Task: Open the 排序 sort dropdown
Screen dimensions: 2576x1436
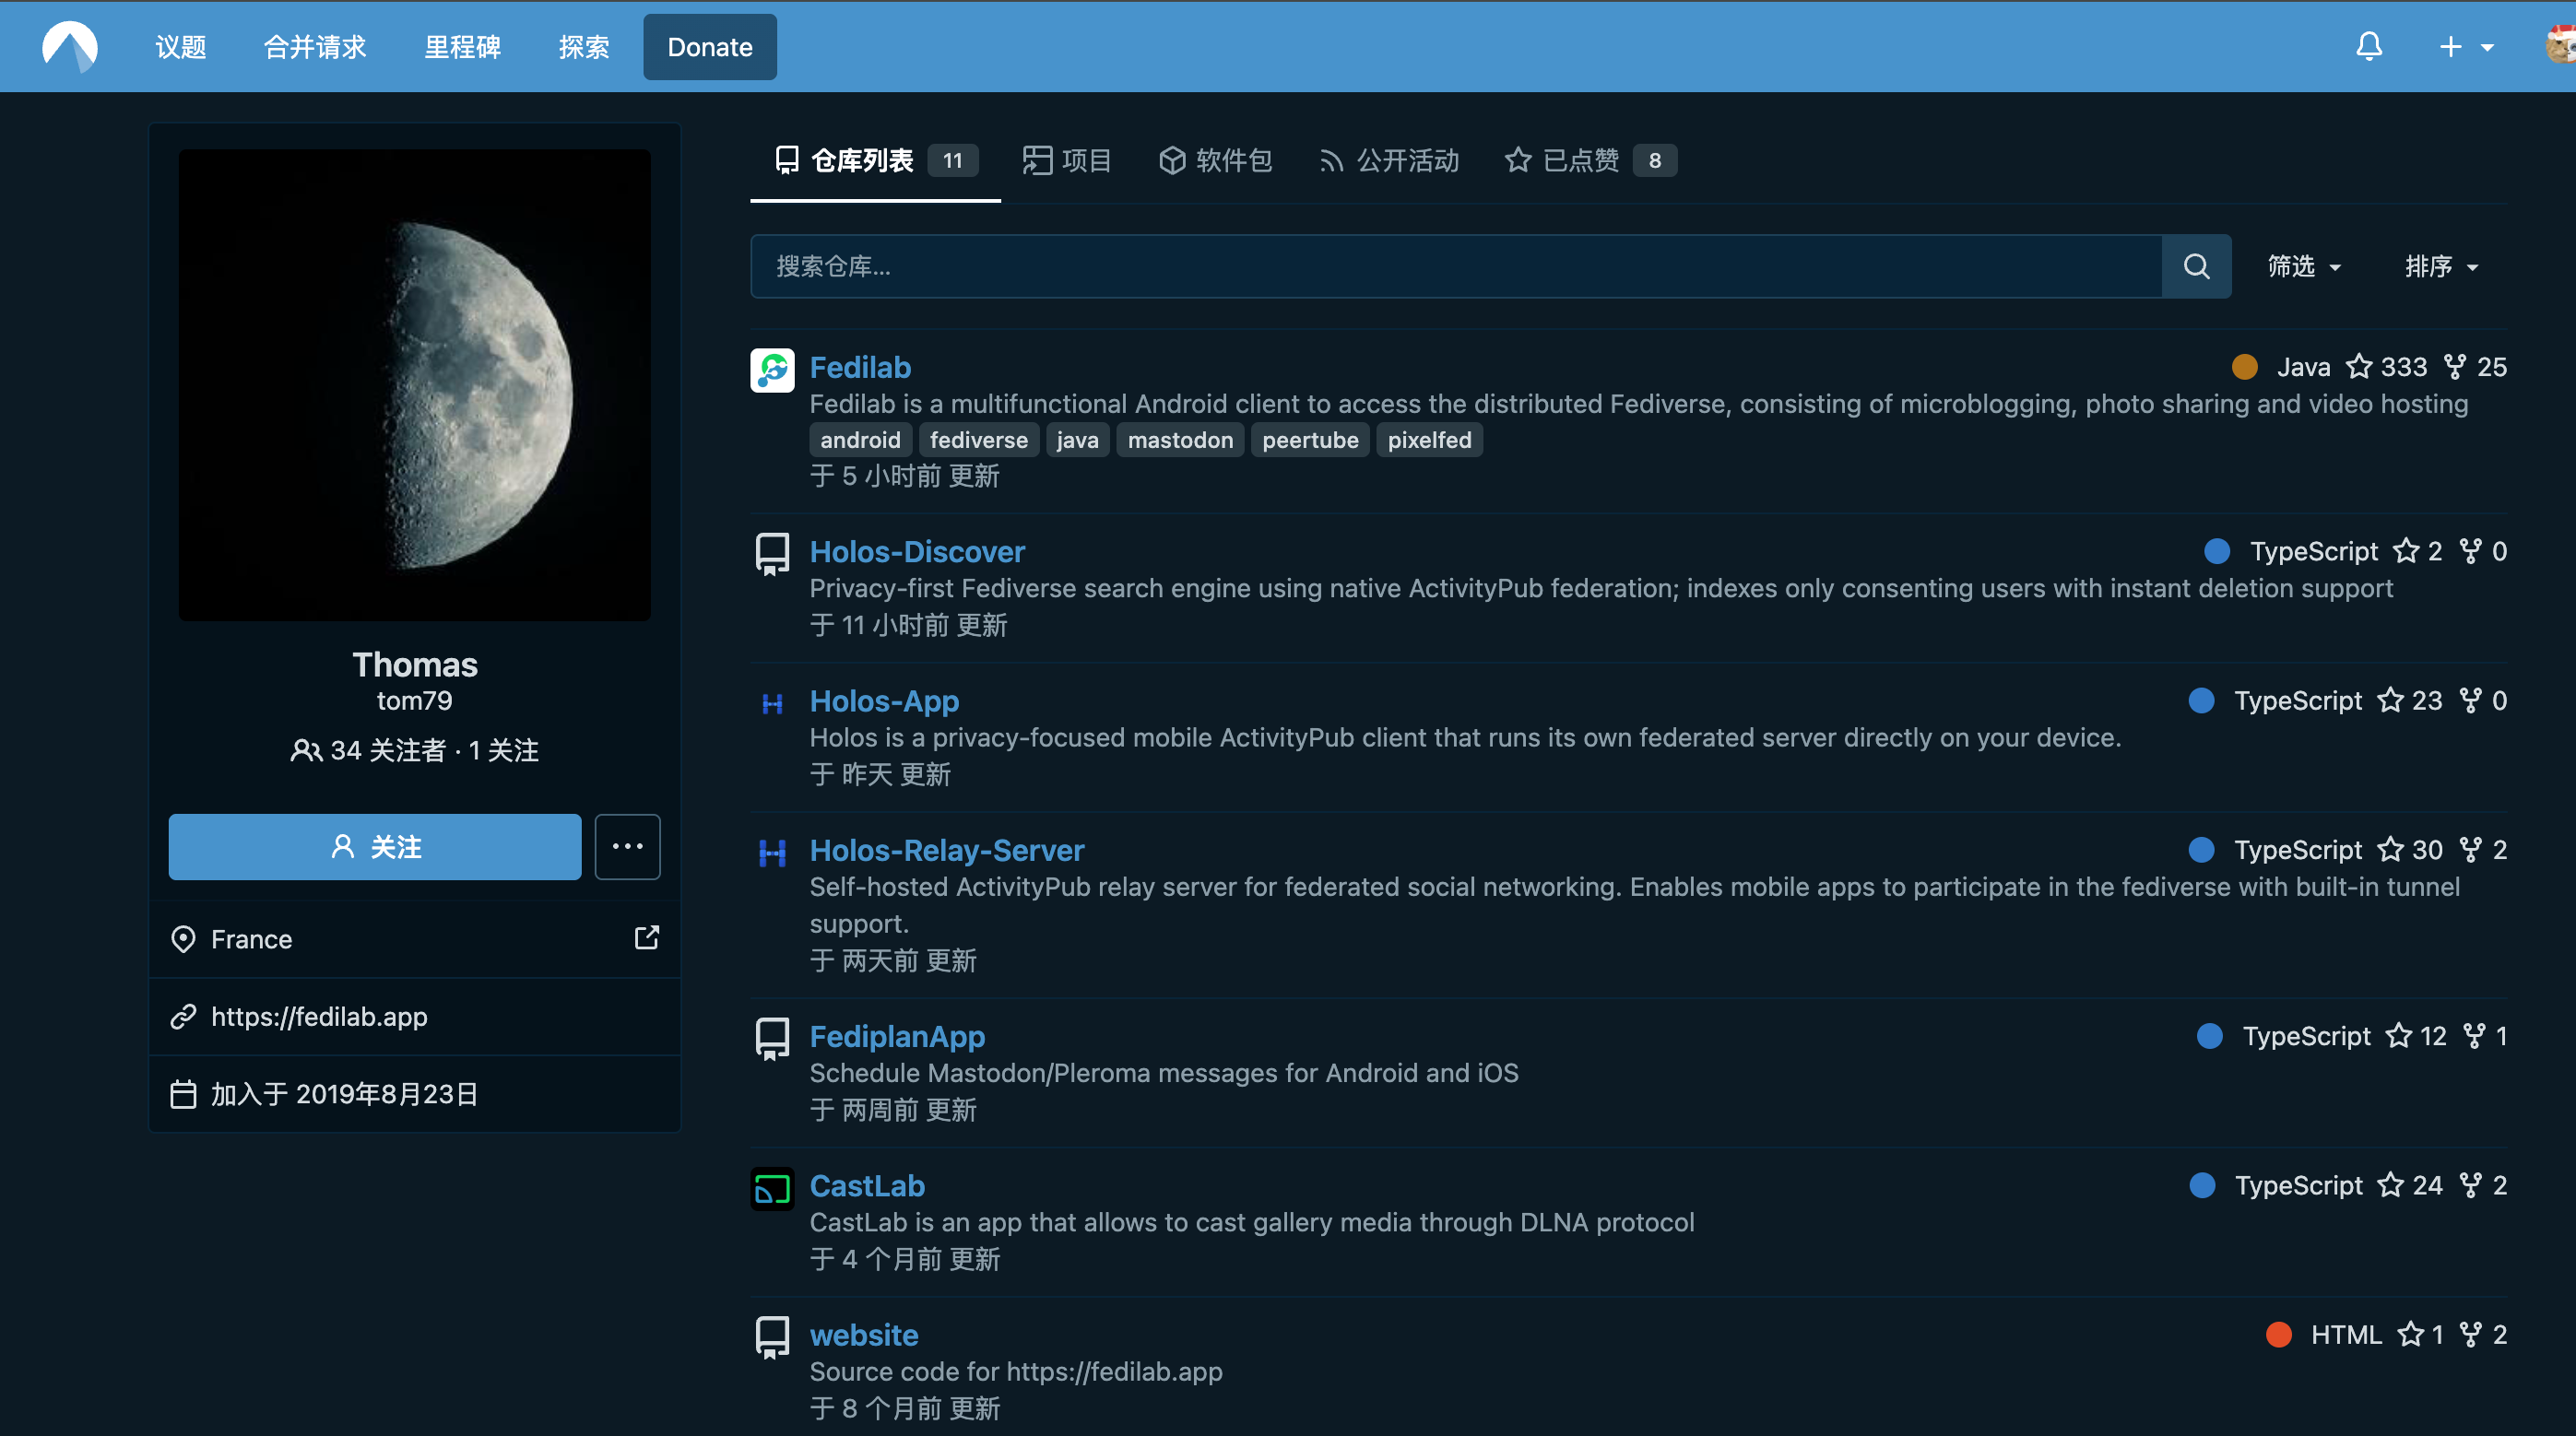Action: pos(2440,267)
